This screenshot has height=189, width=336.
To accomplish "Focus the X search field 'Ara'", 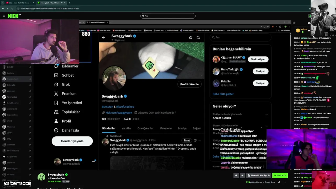I will tap(240, 38).
